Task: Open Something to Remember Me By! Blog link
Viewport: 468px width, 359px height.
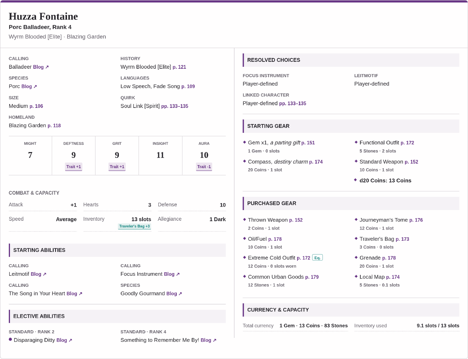Action: pyautogui.click(x=209, y=340)
